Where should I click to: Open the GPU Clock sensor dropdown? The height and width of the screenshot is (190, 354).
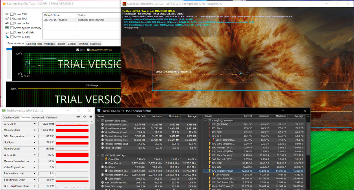pos(35,124)
